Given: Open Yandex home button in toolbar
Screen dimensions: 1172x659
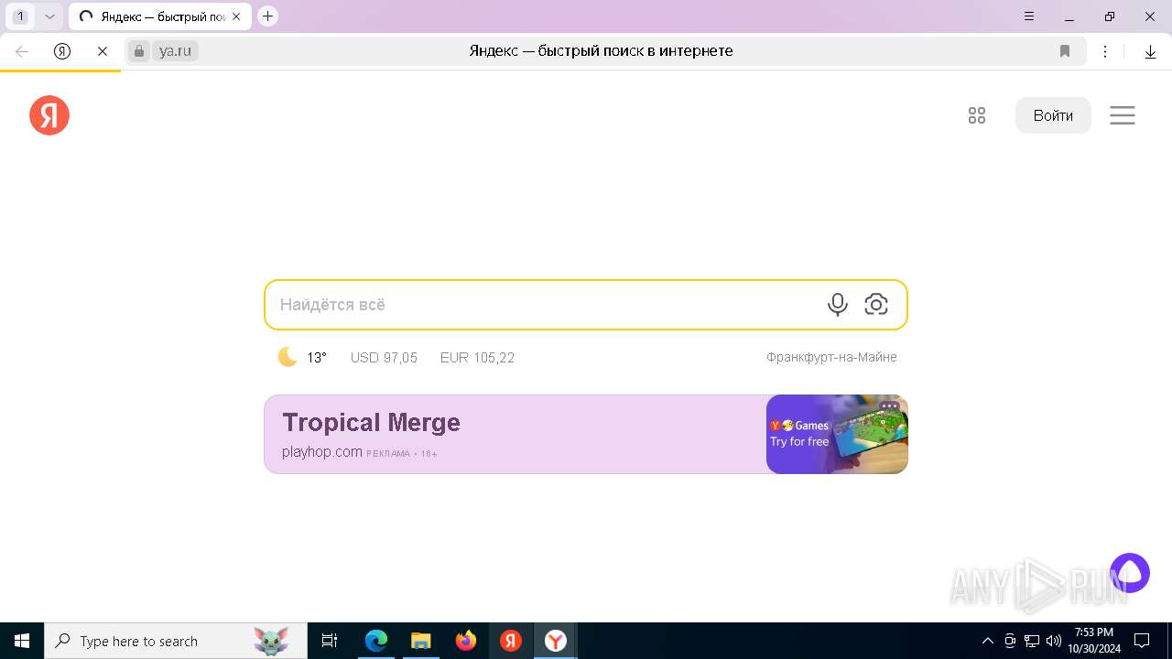Looking at the screenshot, I should (x=62, y=51).
